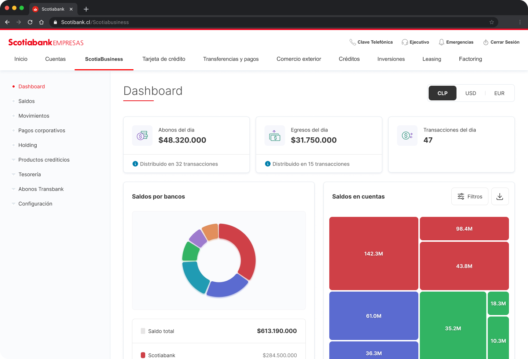Close the Scotiabank browser tab
Screen dimensions: 528x359
click(x=71, y=9)
